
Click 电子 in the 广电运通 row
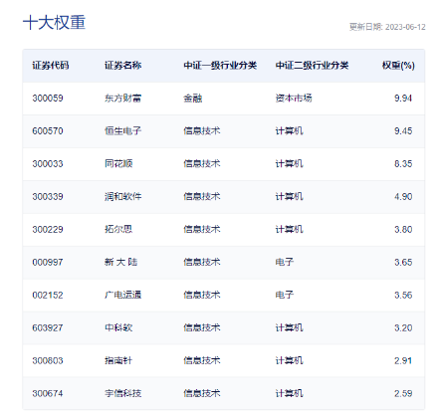pos(285,296)
